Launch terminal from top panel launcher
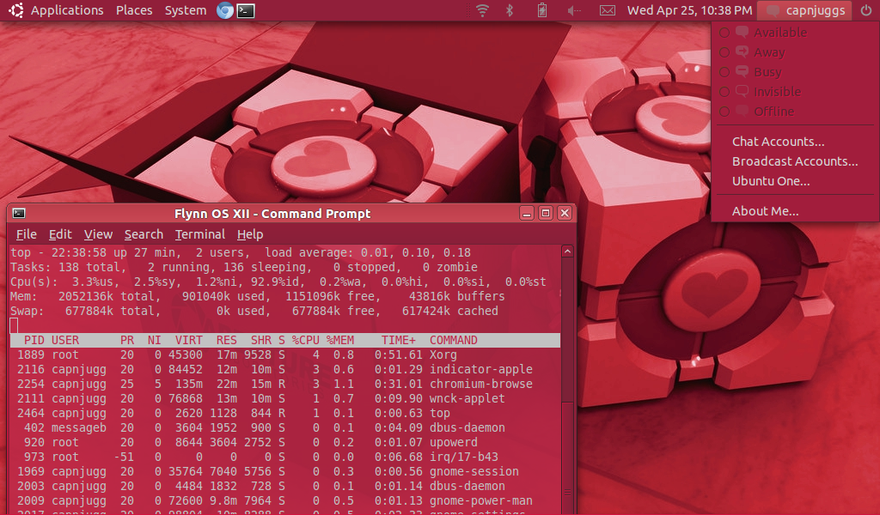 pyautogui.click(x=245, y=10)
